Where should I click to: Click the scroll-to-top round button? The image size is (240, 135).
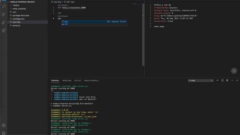[x=234, y=71]
